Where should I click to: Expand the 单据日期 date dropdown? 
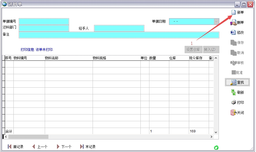pos(216,22)
